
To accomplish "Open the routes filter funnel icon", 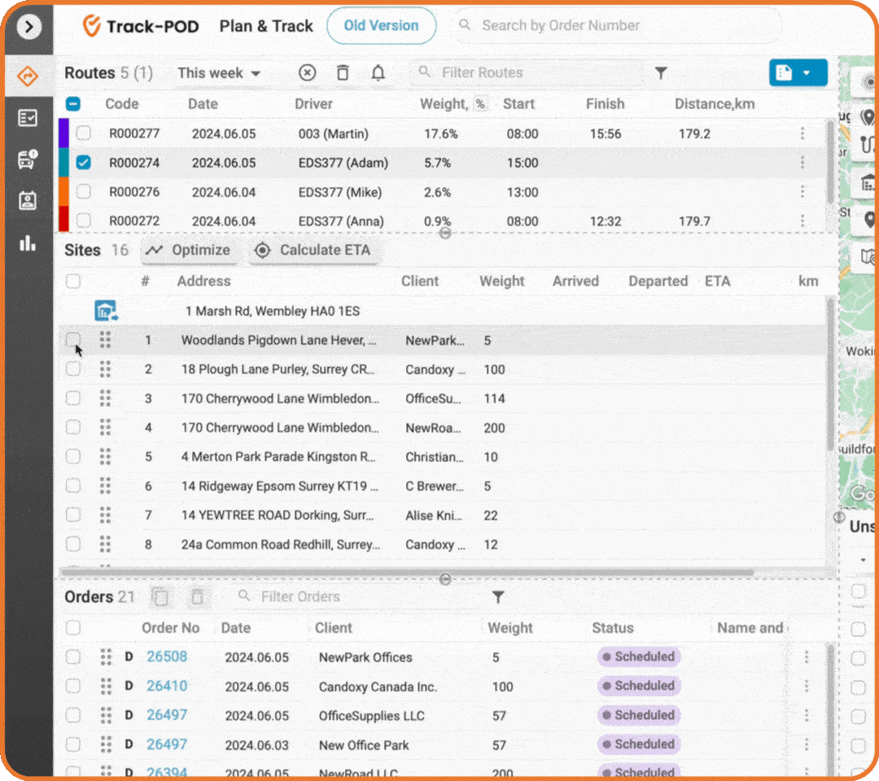I will click(x=661, y=73).
